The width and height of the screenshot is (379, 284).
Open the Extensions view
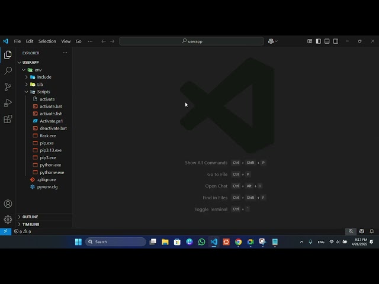tap(8, 119)
